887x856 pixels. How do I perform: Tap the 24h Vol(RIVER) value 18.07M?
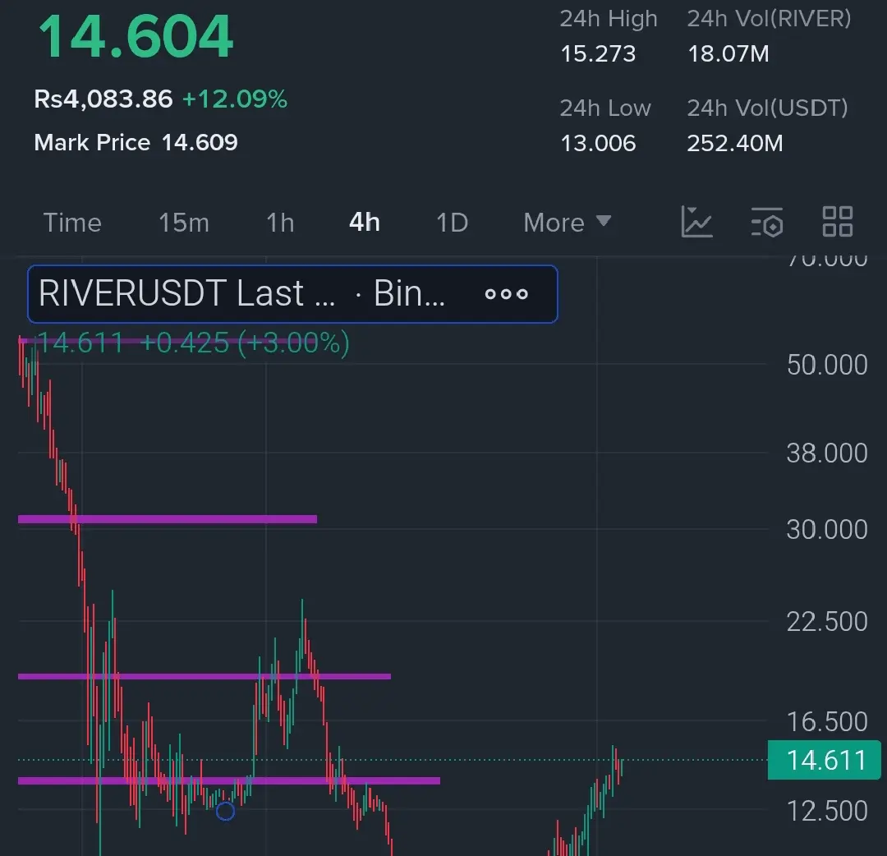(x=728, y=54)
